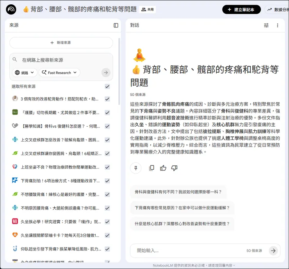Open chat configuration sliders icon
This screenshot has width=289, height=269.
[266, 25]
